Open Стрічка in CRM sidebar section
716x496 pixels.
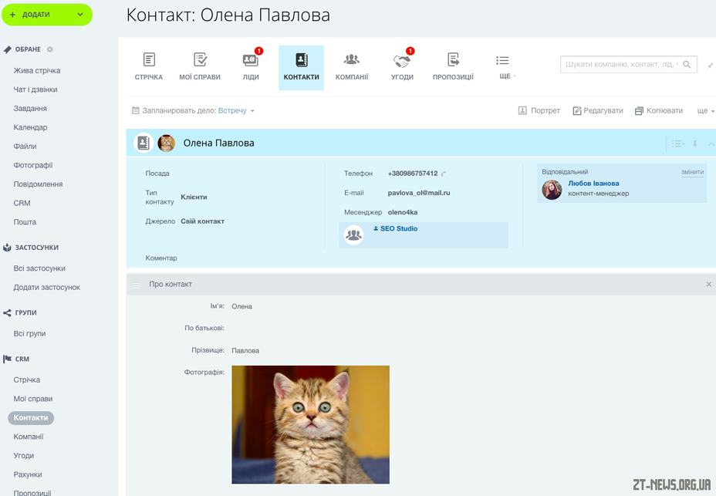(x=26, y=380)
